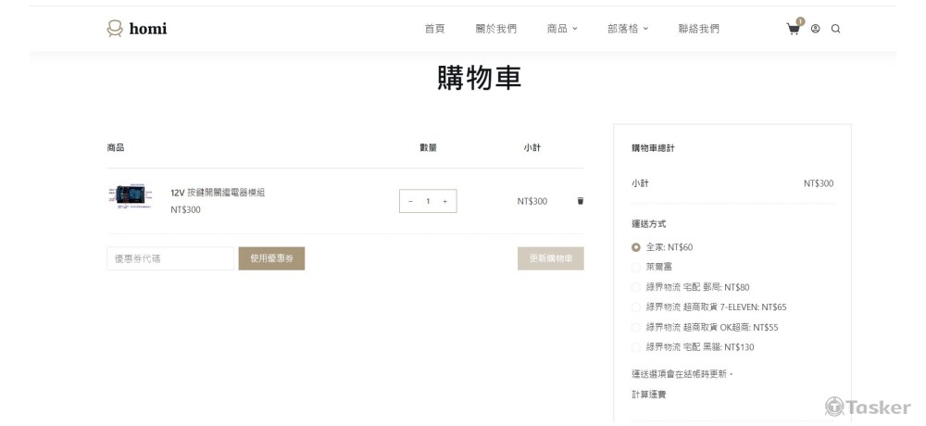Decrease quantity with the minus button

point(411,201)
